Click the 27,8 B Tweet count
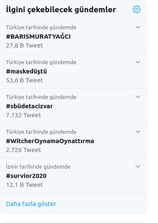The height and width of the screenshot is (223, 158). click(25, 45)
